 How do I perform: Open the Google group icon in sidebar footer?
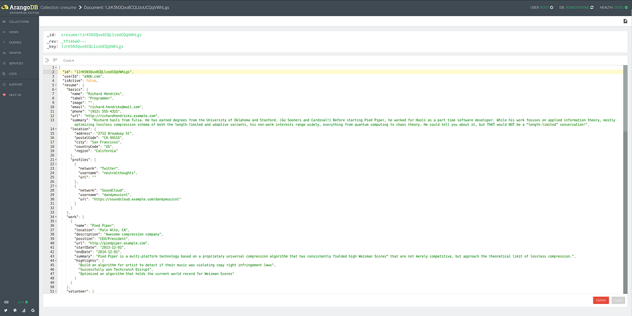tap(33, 311)
